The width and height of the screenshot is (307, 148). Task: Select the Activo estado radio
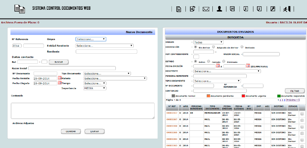click(x=195, y=61)
